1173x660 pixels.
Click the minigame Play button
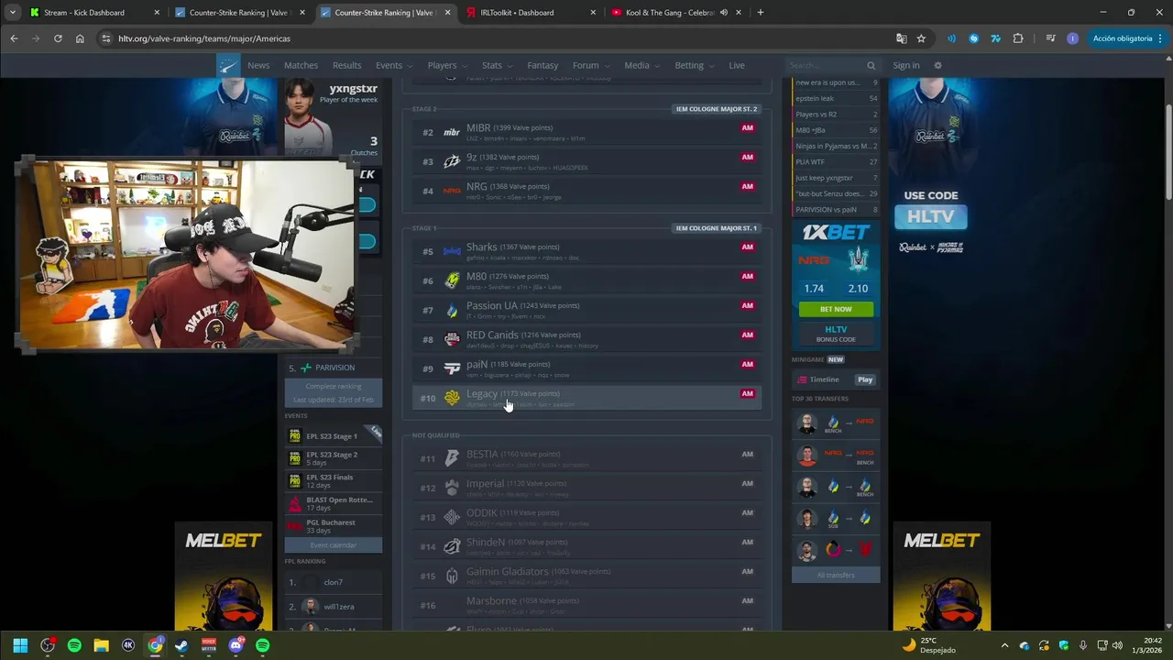click(x=865, y=379)
